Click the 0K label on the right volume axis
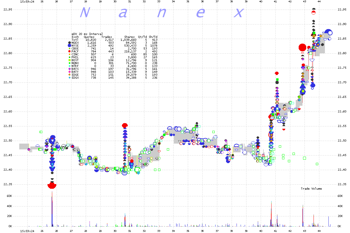This screenshot has width=350, height=233. click(340, 226)
